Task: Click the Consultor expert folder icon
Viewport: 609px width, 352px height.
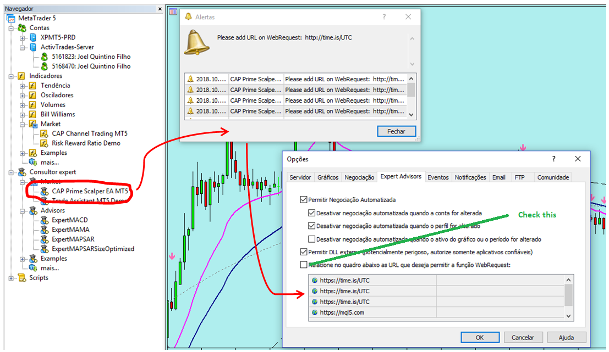Action: click(x=22, y=172)
